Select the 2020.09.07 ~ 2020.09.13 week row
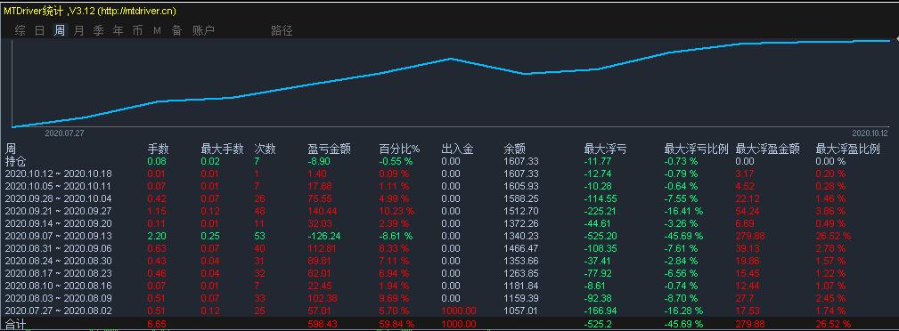The height and width of the screenshot is (331, 899). click(x=449, y=236)
